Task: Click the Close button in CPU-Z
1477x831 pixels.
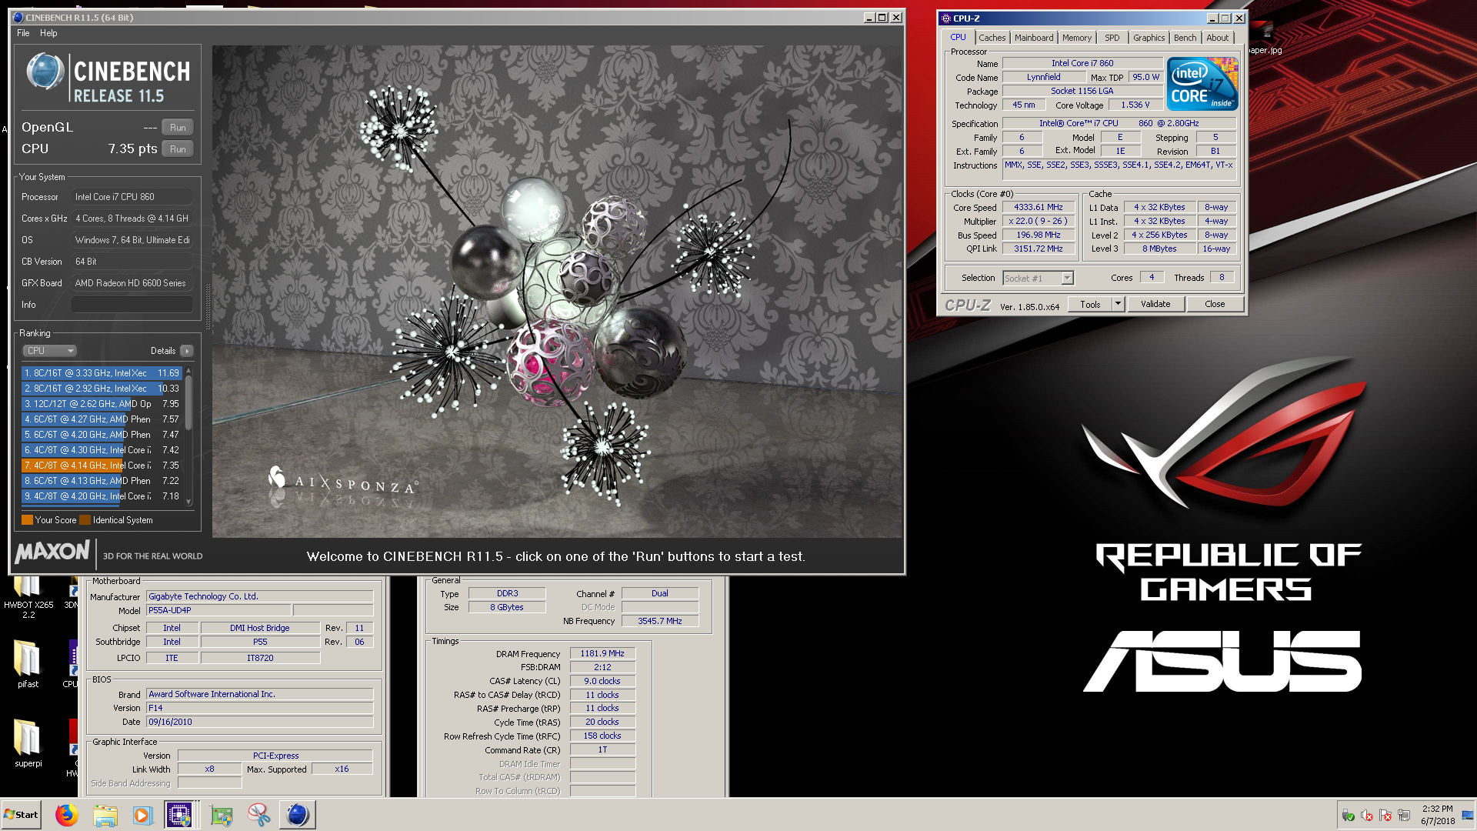Action: tap(1215, 305)
